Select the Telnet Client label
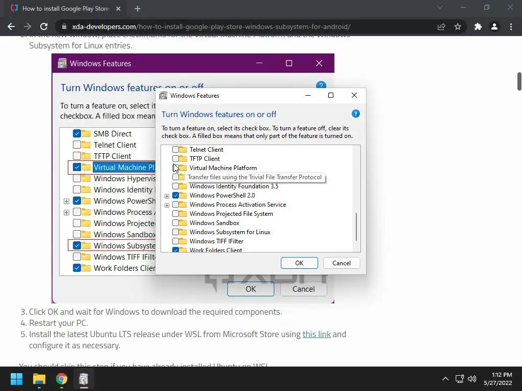Screen dimensions: 522x391 point(206,150)
